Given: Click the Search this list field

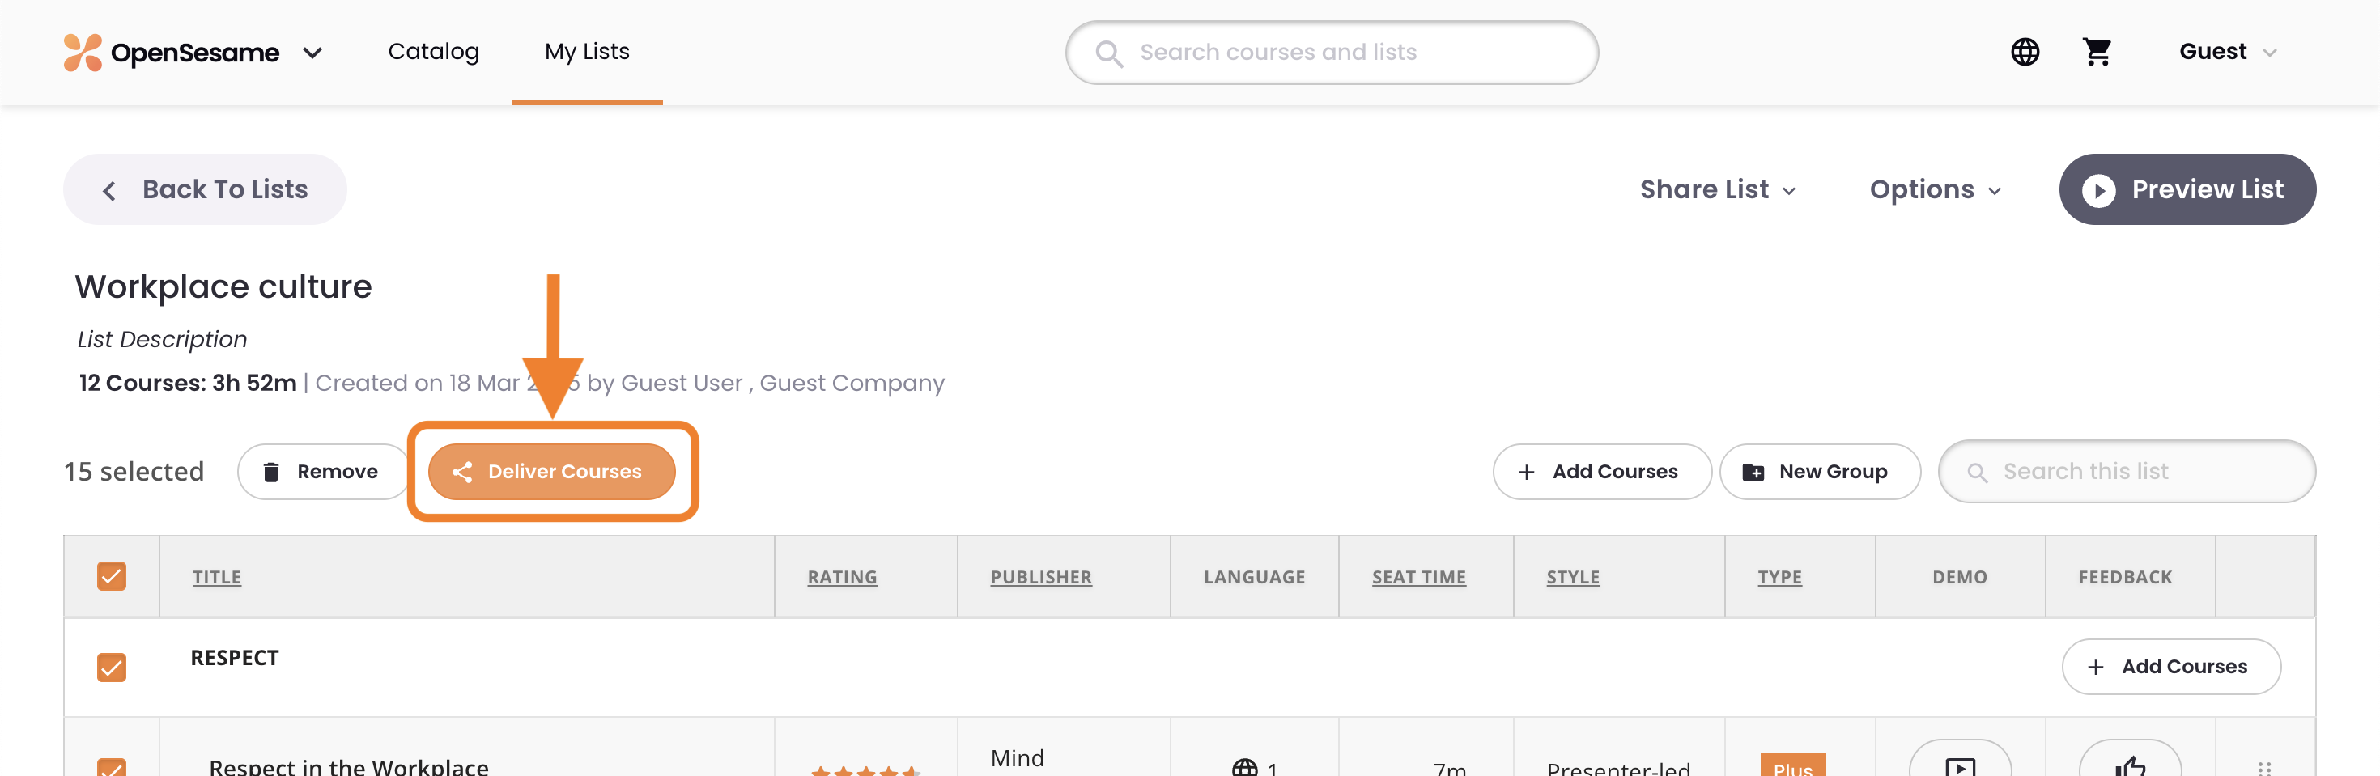Looking at the screenshot, I should pyautogui.click(x=2126, y=471).
